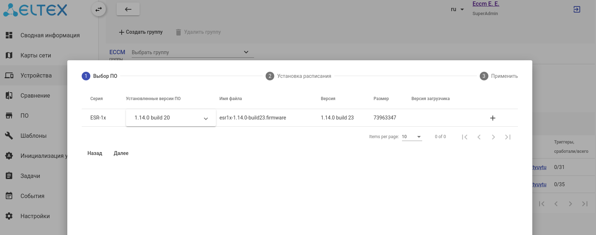
Task: Click the Настройки gear icon
Action: tap(9, 216)
